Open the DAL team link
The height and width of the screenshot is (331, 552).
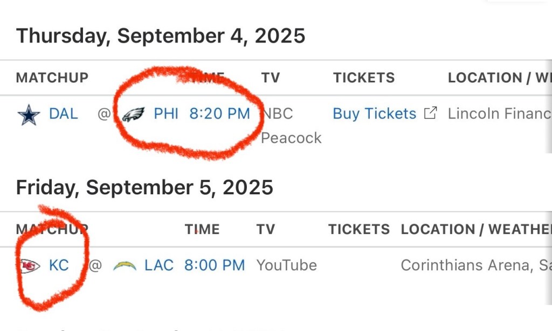(63, 114)
